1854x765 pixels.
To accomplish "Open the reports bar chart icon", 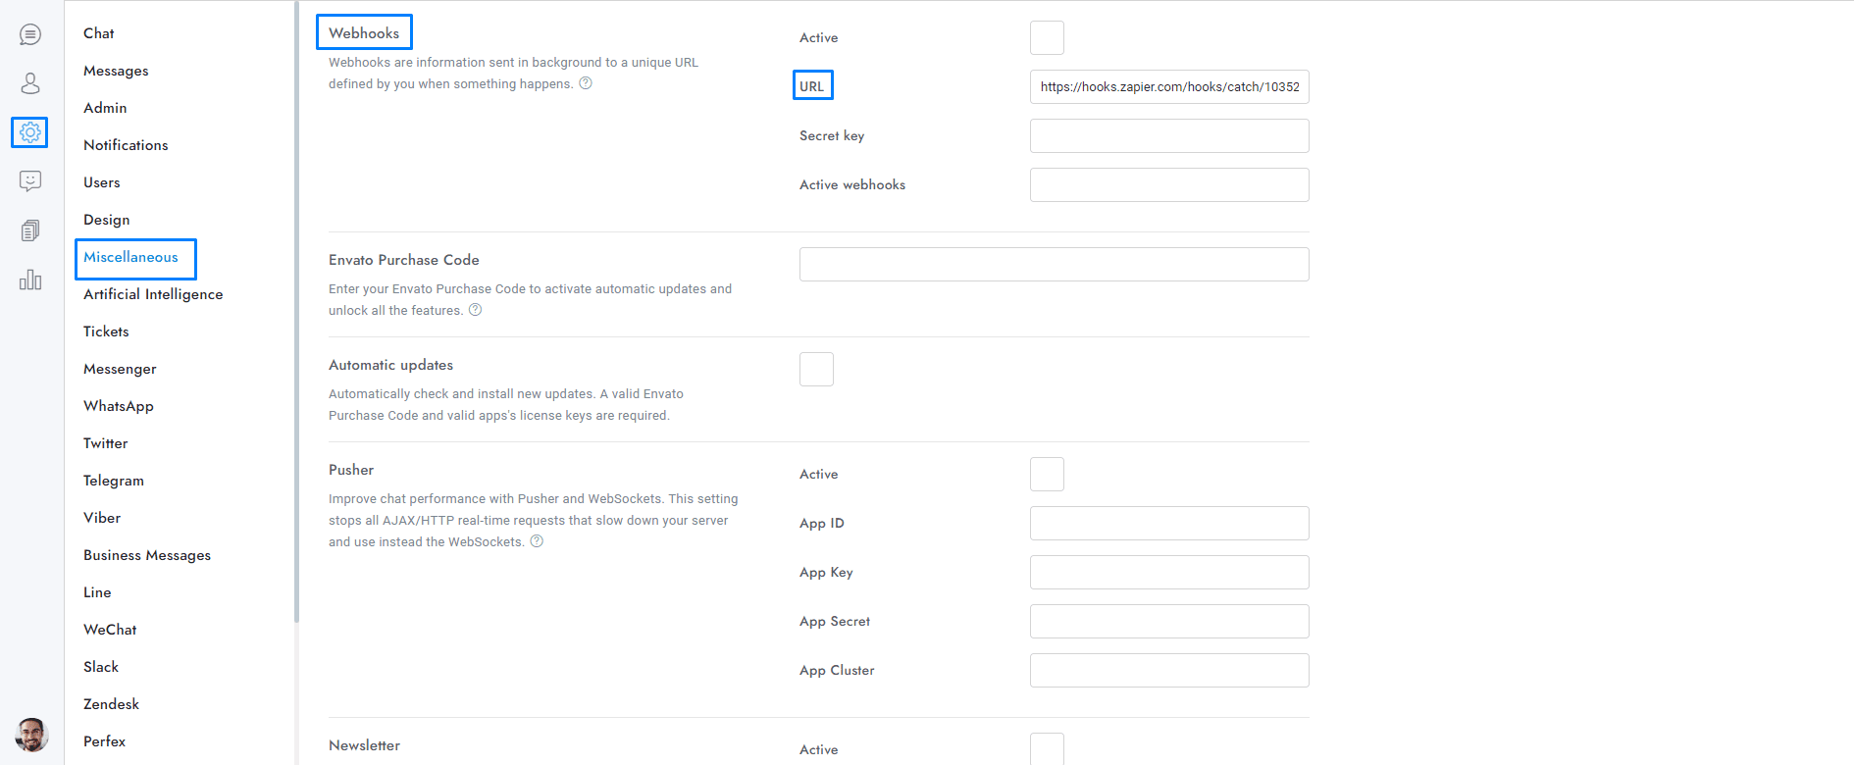I will click(x=30, y=280).
